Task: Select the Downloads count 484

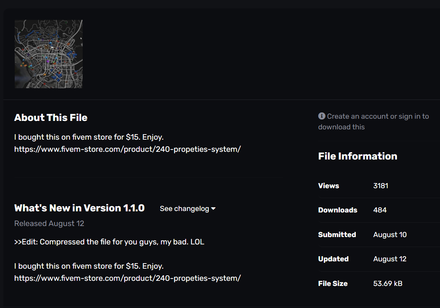Action: 380,210
